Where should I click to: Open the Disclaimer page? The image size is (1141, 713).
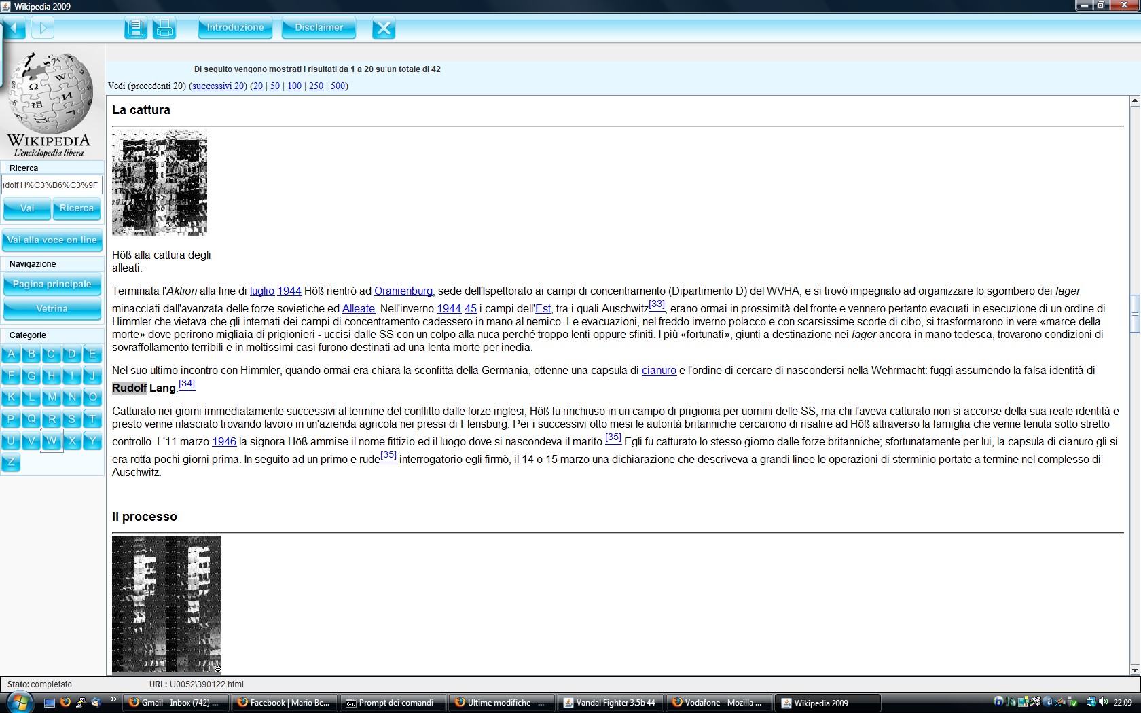pyautogui.click(x=319, y=28)
